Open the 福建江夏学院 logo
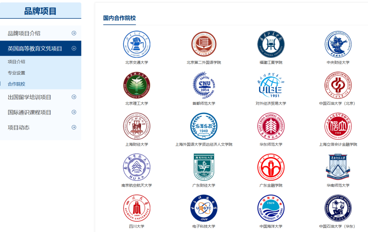This screenshot has height=232, width=368. (x=271, y=44)
